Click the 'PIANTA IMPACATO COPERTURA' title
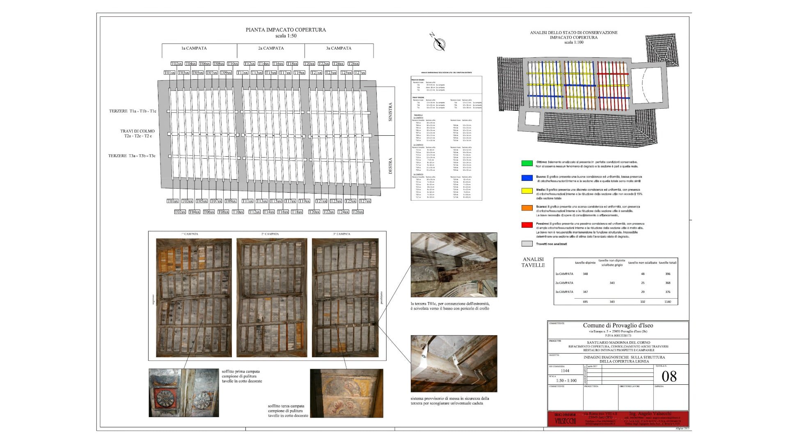Viewport: 788px width, 443px height. [x=286, y=30]
